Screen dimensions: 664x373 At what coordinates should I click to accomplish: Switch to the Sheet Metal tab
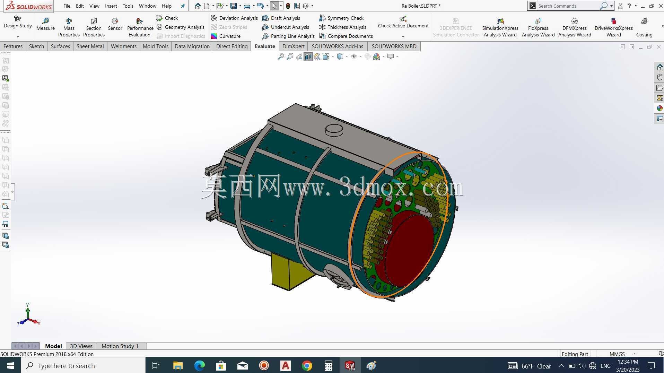pos(90,46)
